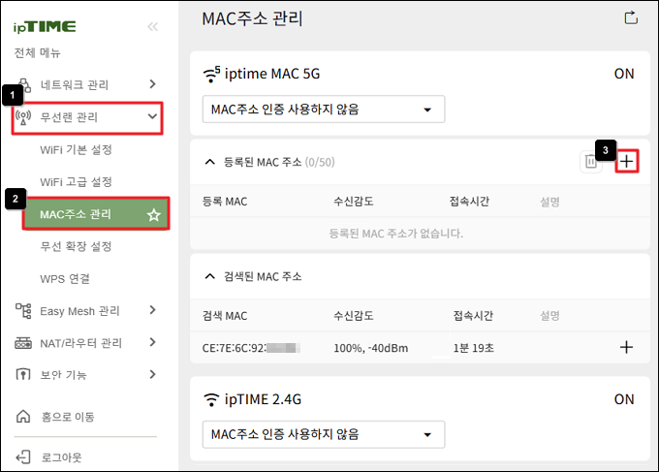
Task: Collapse 무선랜 관리 menu chevron
Action: pos(152,116)
